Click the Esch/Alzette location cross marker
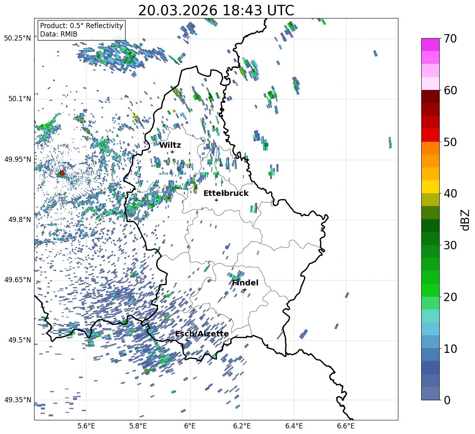 (x=187, y=340)
